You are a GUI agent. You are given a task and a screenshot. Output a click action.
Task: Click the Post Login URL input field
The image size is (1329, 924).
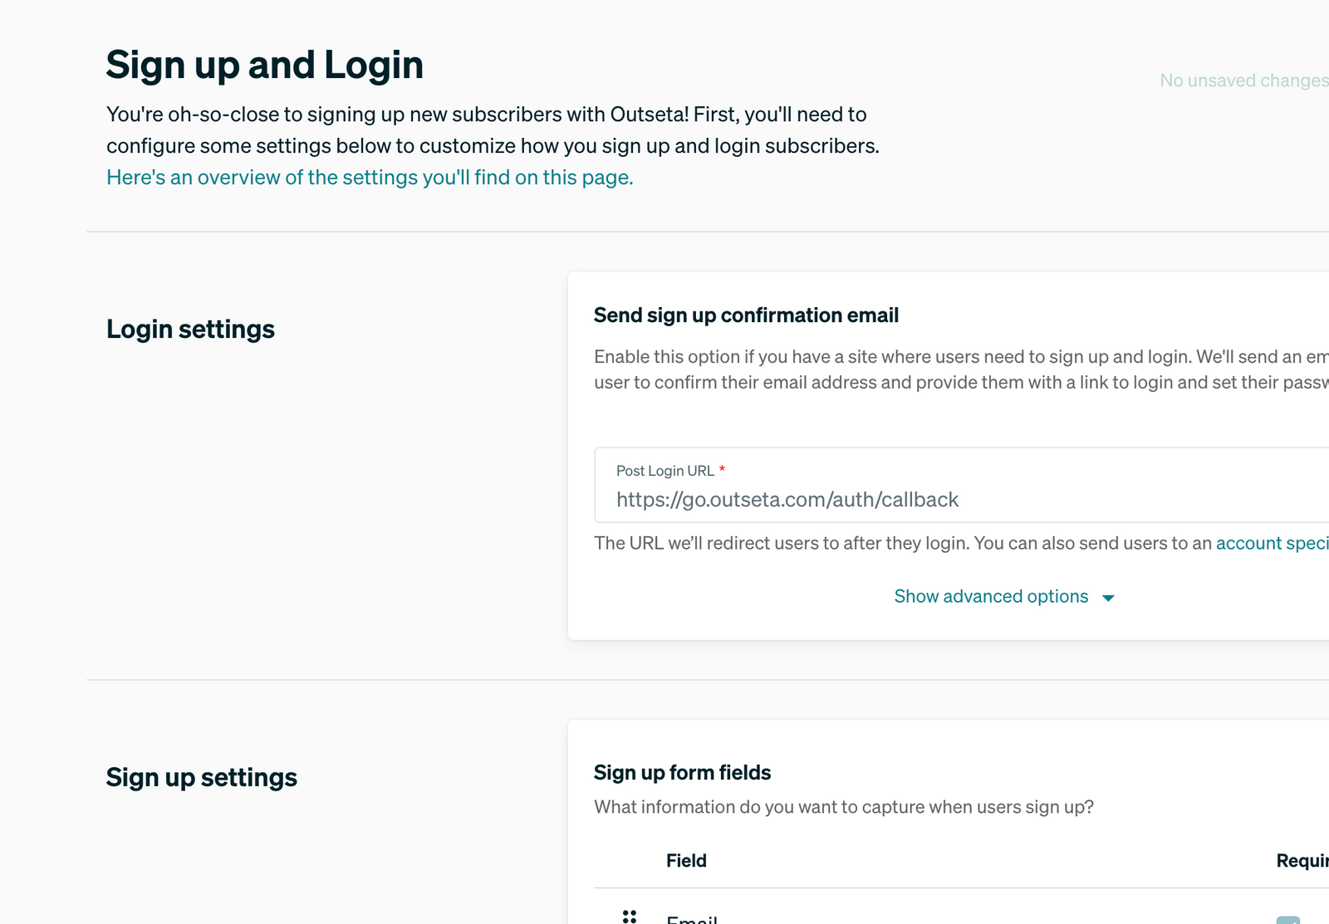pyautogui.click(x=914, y=499)
